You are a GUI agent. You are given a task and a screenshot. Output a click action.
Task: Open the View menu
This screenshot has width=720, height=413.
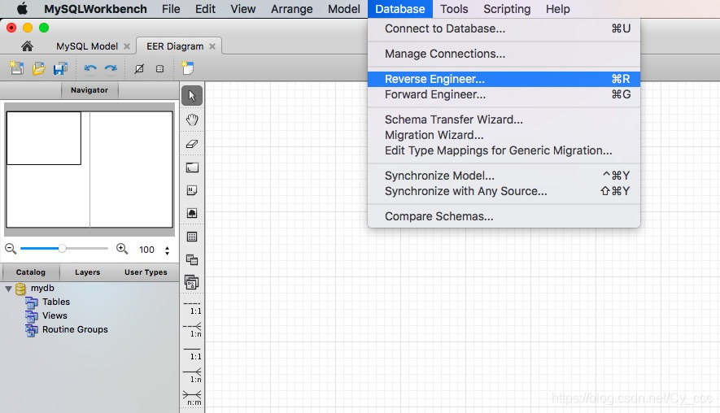click(x=243, y=9)
